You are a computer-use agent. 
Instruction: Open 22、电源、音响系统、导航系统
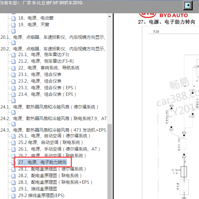pyautogui.click(x=49, y=68)
